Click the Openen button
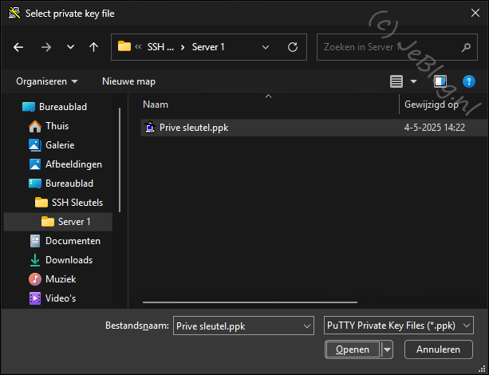 pos(353,349)
